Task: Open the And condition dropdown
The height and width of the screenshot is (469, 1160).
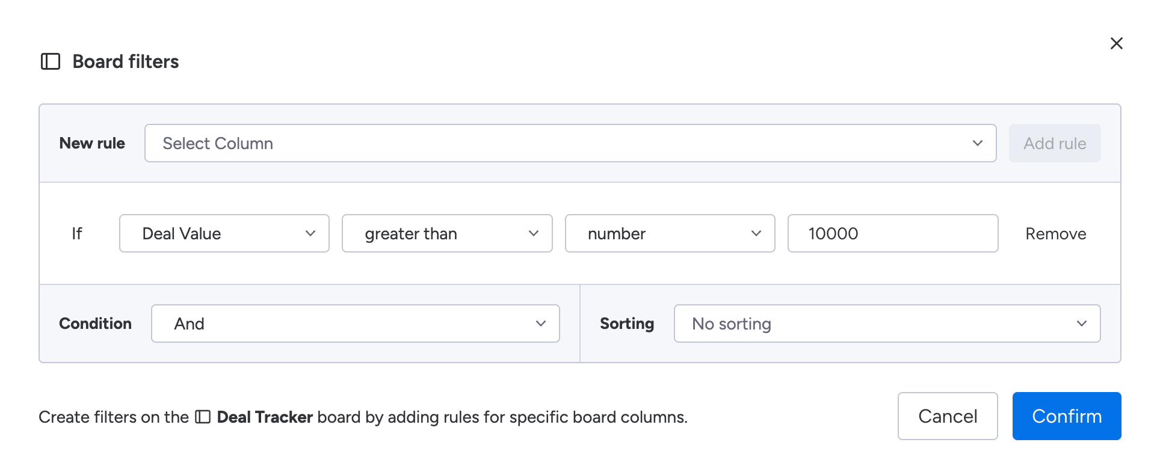Action: coord(355,323)
